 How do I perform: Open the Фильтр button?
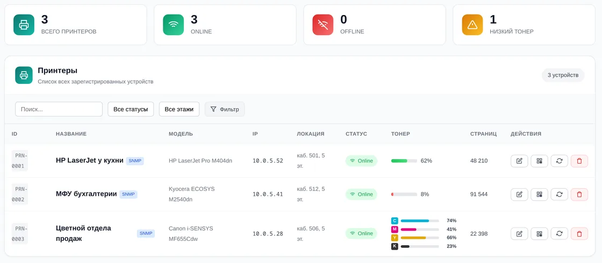[x=225, y=109]
